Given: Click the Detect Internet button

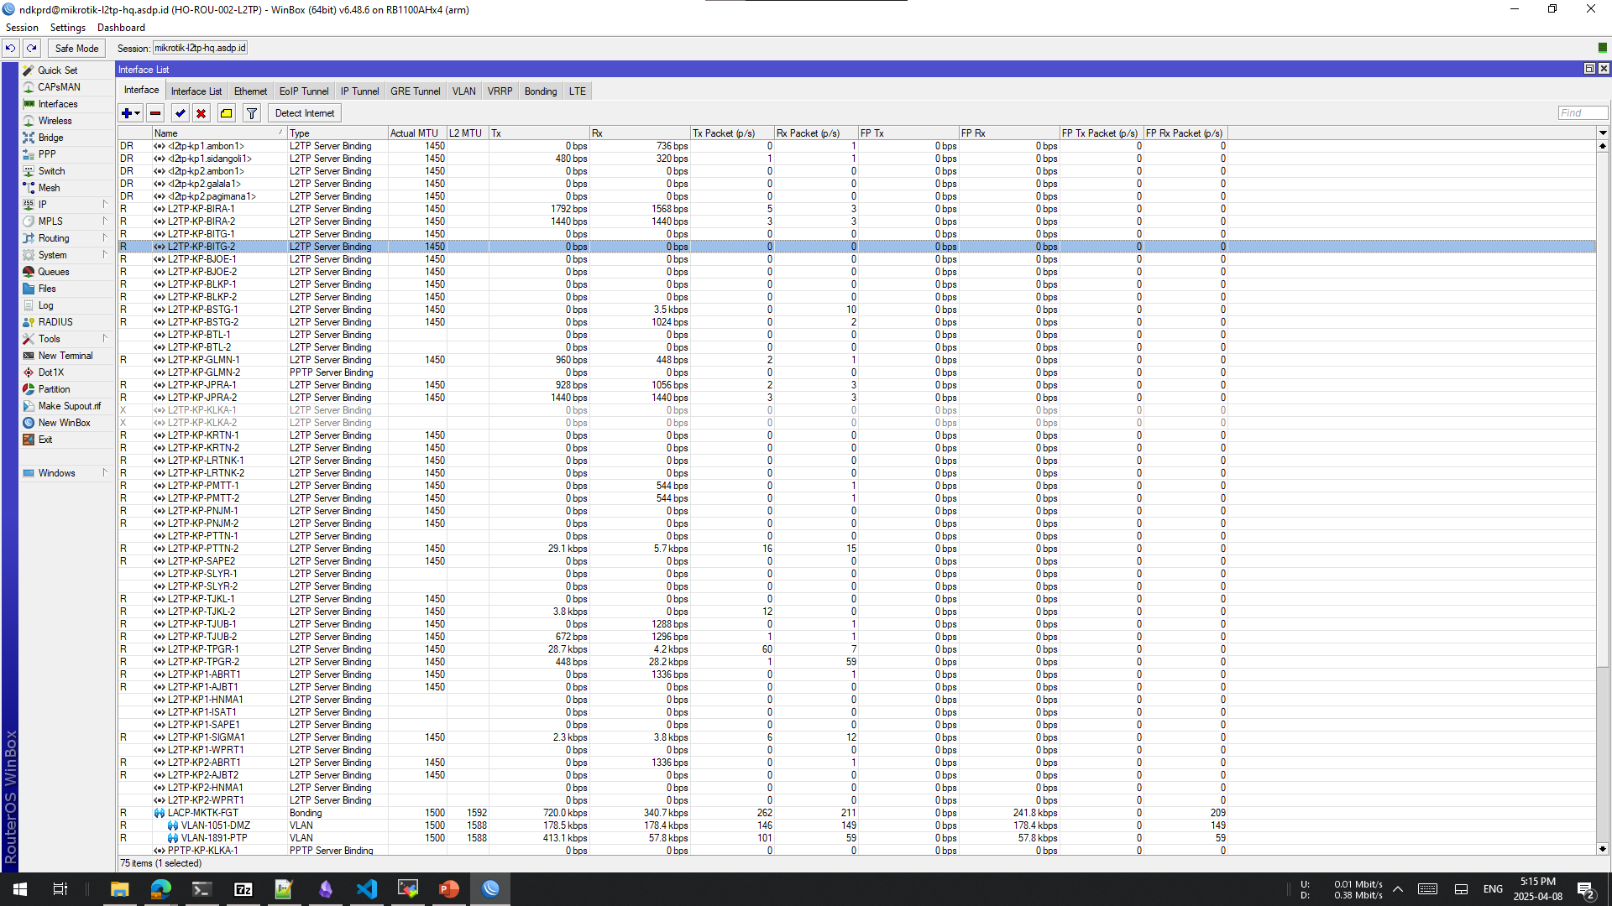Looking at the screenshot, I should coord(304,113).
